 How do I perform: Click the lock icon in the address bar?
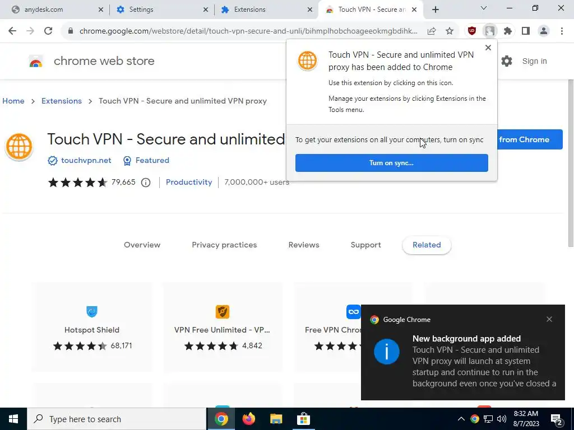pos(71,31)
